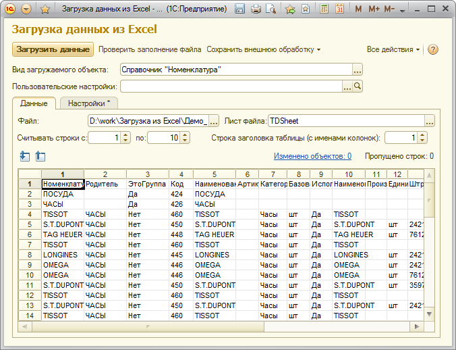Click the search icon beside Пользовательские настройки

(358, 86)
